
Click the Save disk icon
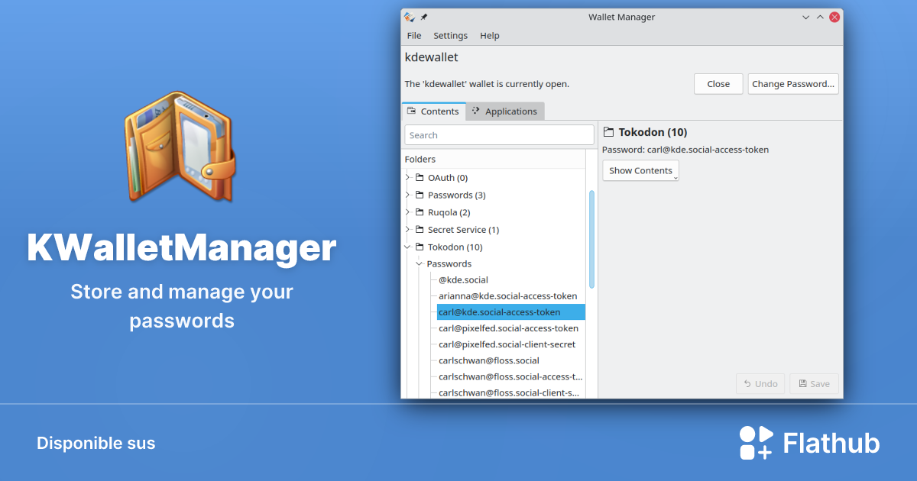(x=803, y=383)
